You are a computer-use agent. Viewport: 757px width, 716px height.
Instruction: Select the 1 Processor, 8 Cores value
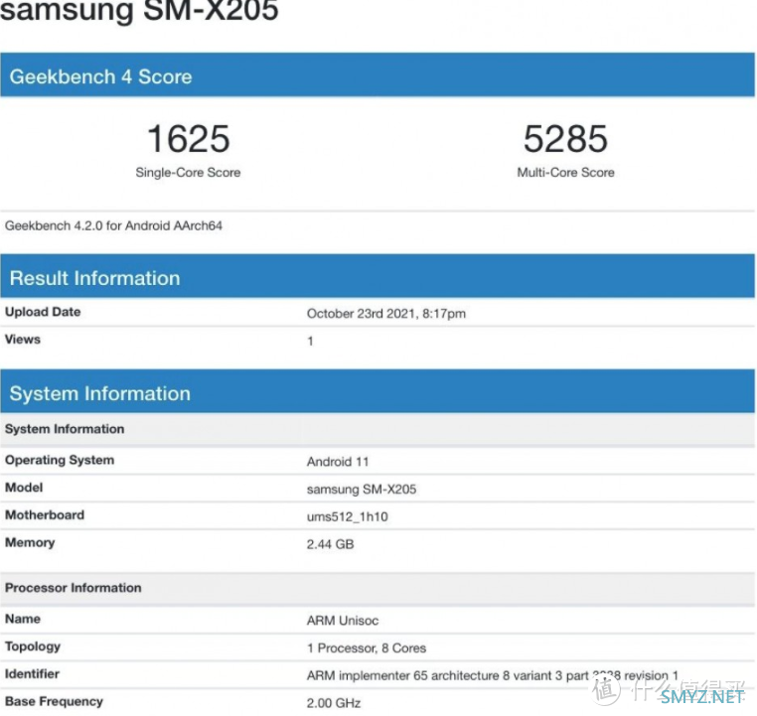367,647
